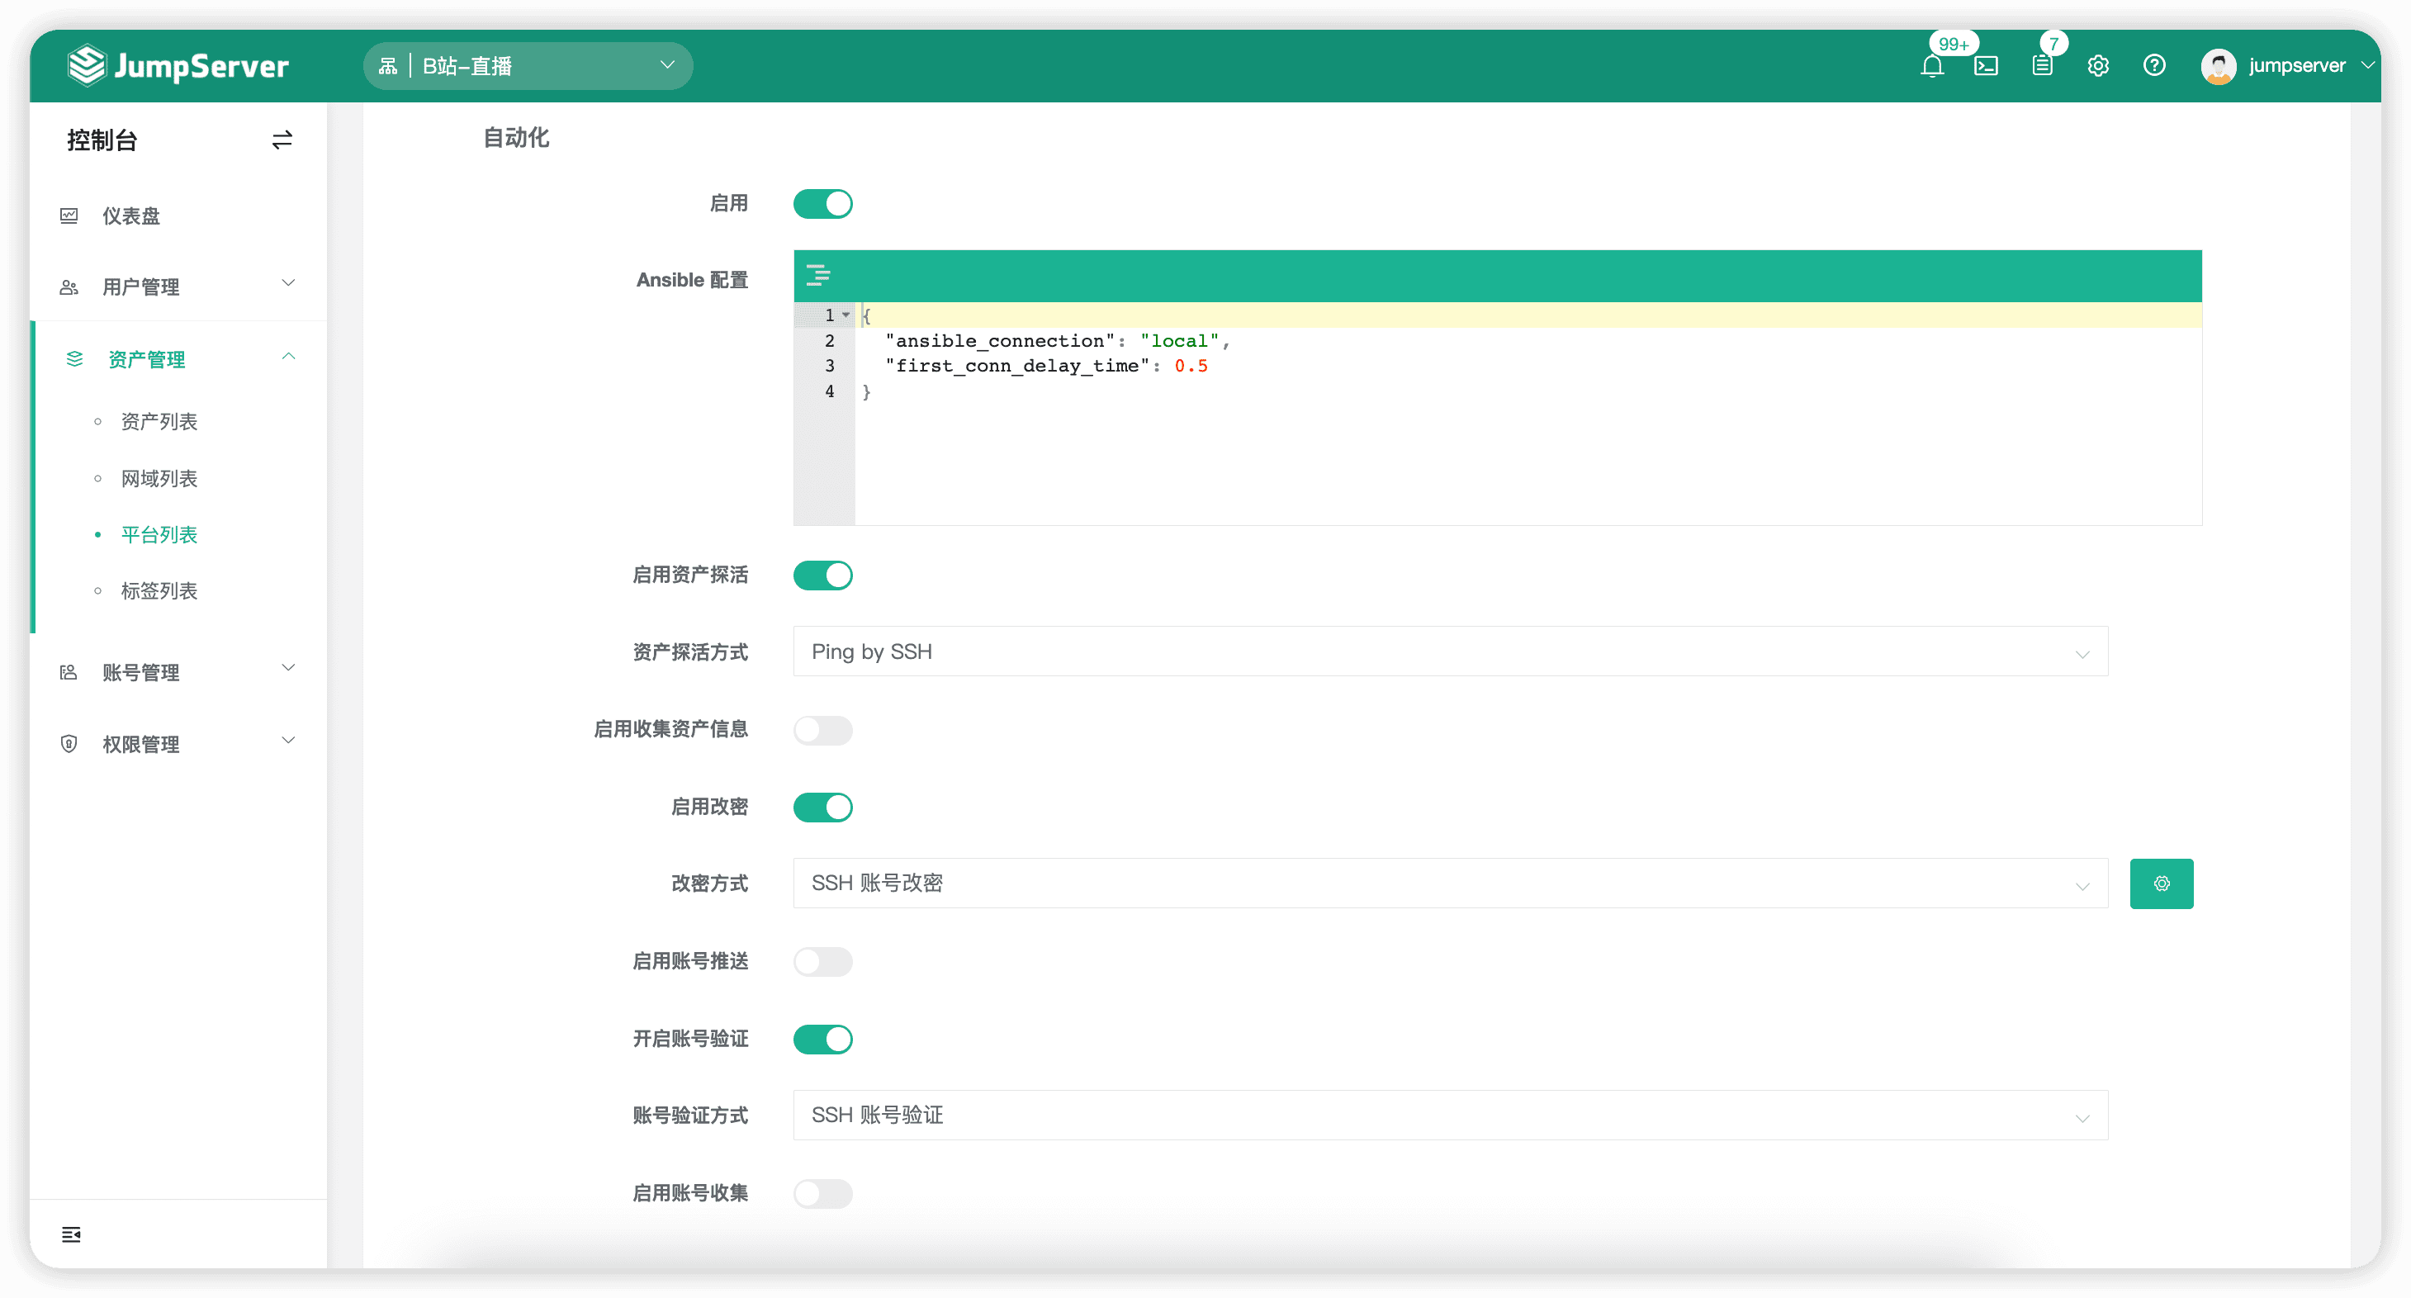The width and height of the screenshot is (2411, 1298).
Task: Open the notifications bell icon
Action: [x=1932, y=66]
